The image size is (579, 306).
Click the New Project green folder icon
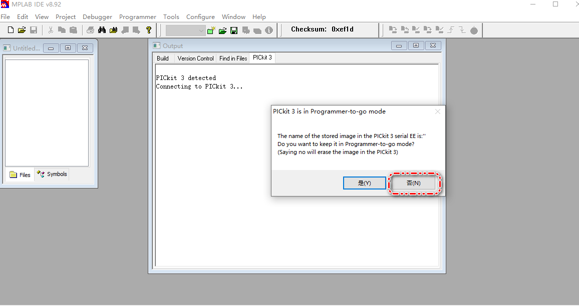(x=211, y=30)
